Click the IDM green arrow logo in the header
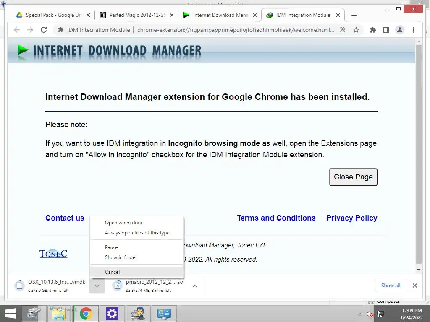 [x=23, y=50]
